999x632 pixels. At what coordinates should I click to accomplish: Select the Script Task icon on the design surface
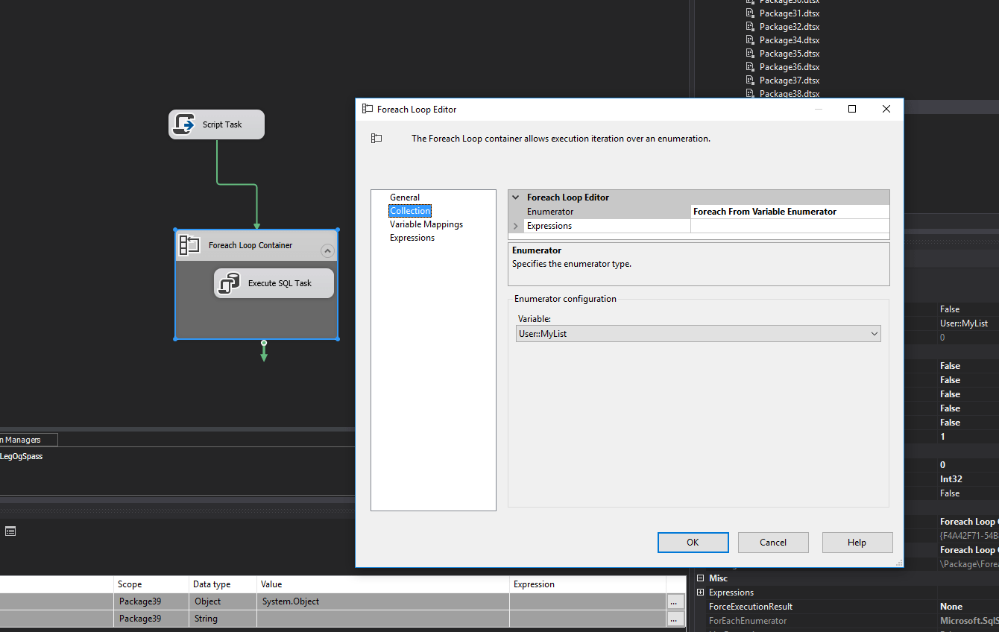coord(183,124)
